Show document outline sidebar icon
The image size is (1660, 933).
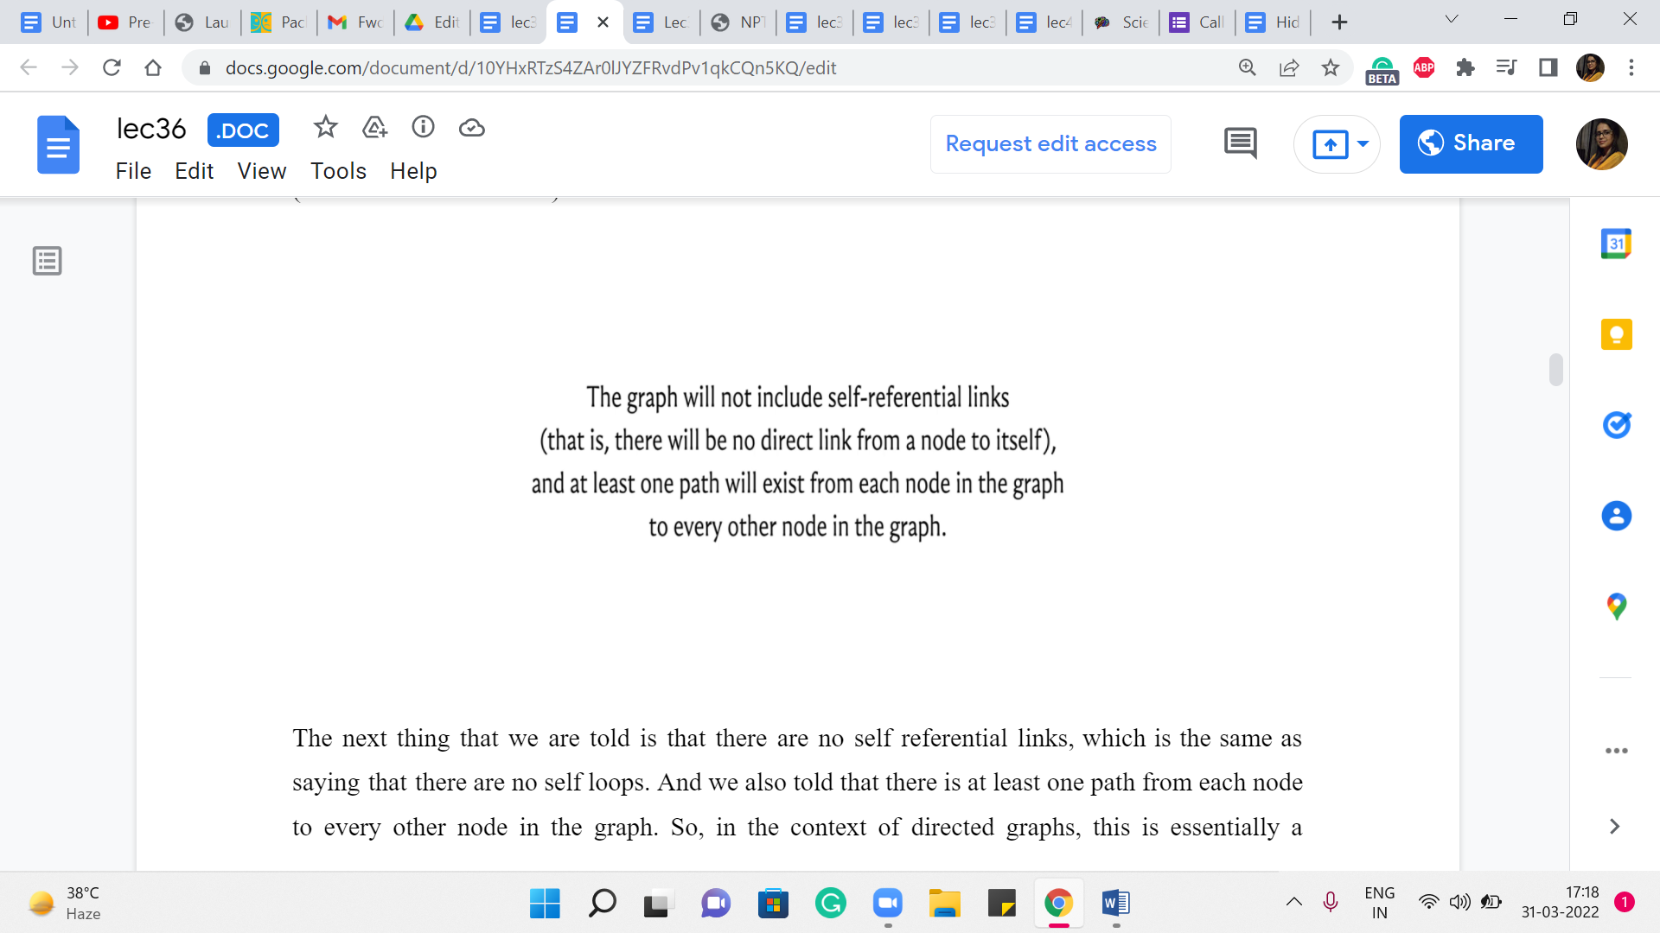click(48, 261)
